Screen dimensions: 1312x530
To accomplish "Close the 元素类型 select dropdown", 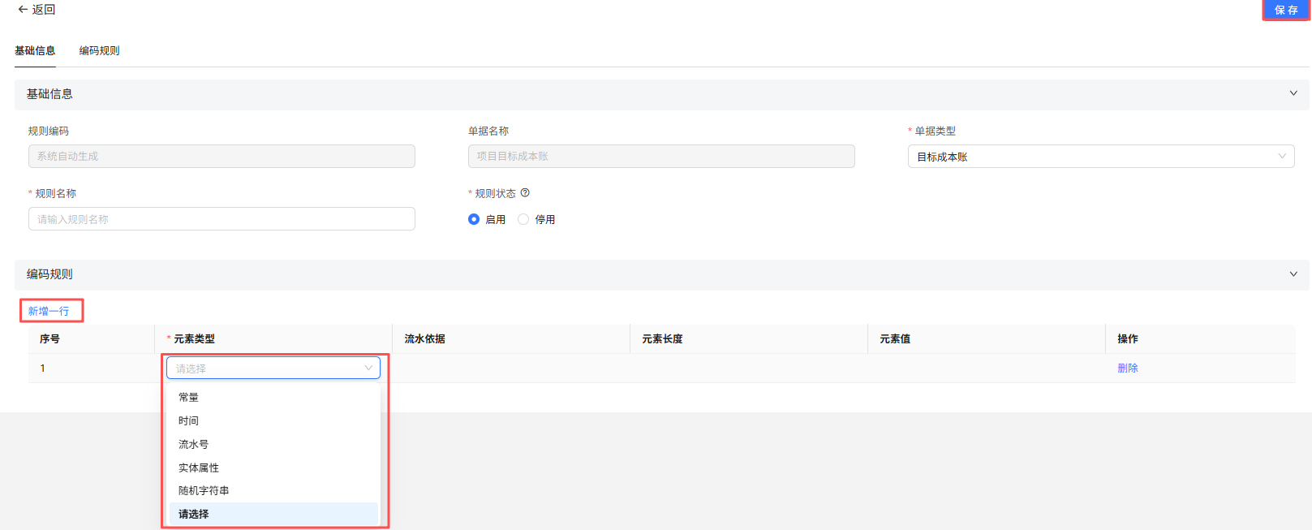I will 368,368.
